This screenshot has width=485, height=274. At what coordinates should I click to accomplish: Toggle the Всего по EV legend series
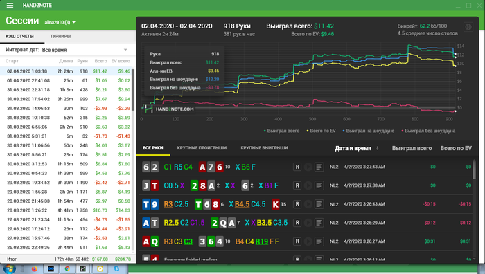point(321,131)
